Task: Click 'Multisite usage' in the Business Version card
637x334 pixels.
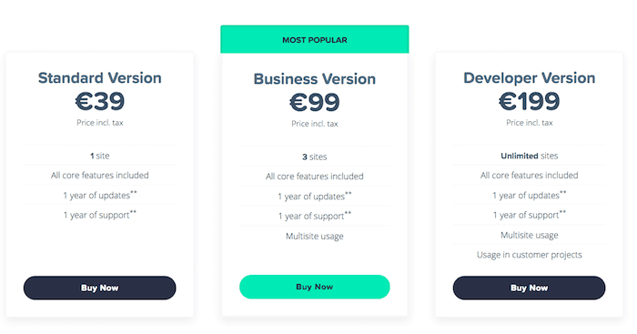Action: tap(315, 236)
